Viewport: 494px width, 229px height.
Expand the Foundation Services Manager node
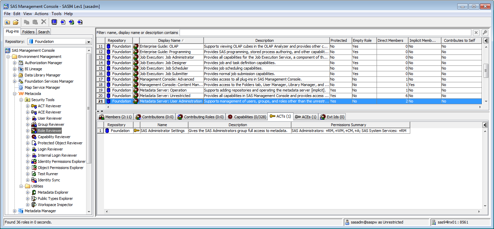[14, 81]
